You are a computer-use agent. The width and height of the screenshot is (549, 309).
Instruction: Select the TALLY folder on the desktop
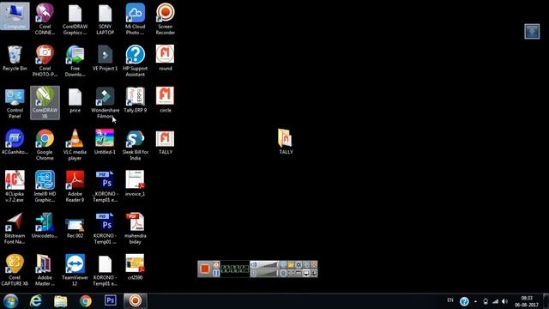pos(286,142)
